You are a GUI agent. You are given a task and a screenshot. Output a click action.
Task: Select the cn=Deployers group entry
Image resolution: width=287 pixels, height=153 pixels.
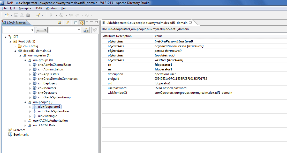click(47, 83)
